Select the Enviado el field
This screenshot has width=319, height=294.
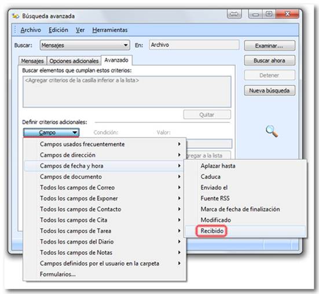tap(245, 188)
